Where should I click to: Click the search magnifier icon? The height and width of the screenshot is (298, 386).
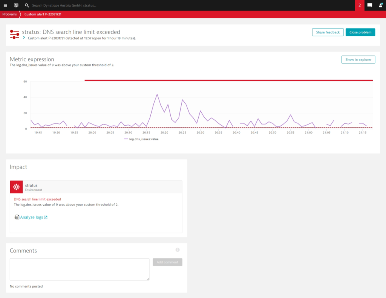[27, 5]
